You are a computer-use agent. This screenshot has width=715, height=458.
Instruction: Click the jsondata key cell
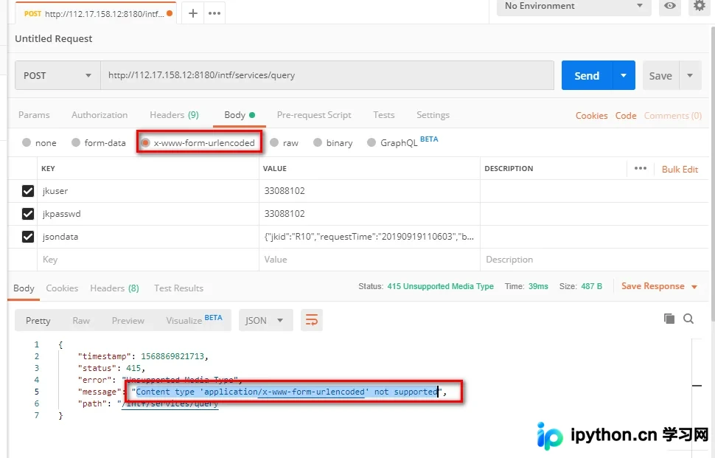(147, 236)
